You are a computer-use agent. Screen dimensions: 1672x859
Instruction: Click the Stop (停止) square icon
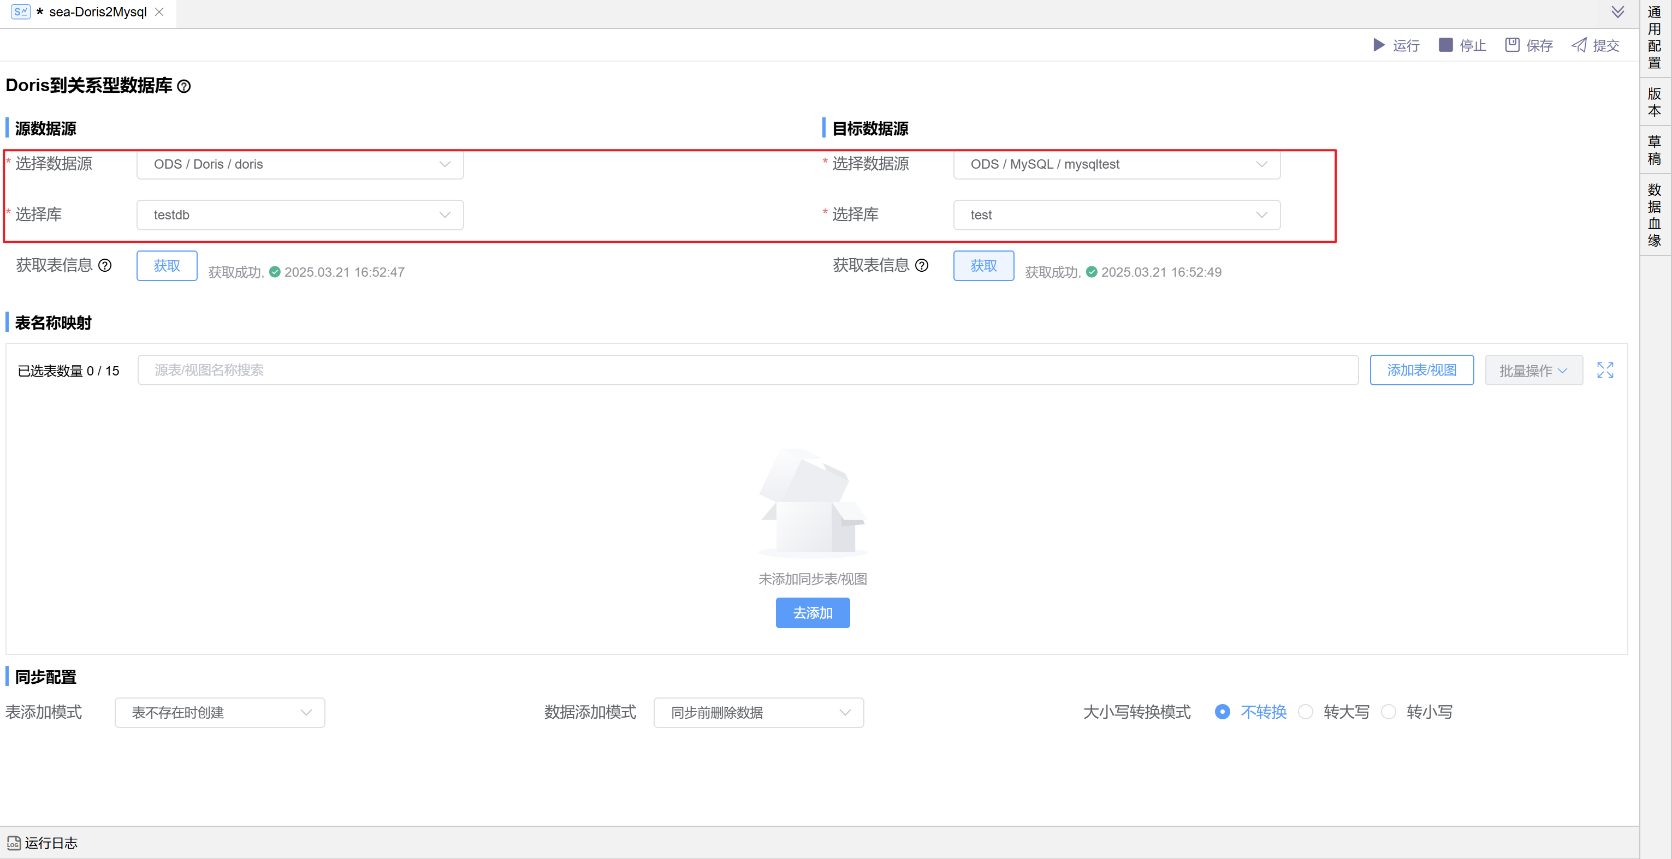(1445, 45)
